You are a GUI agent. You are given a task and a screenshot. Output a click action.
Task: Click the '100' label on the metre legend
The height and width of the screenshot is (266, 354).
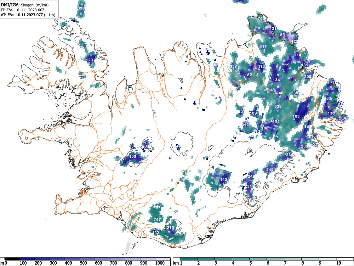pos(23,263)
